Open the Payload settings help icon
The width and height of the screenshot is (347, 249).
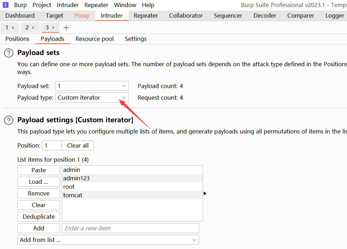coord(8,120)
